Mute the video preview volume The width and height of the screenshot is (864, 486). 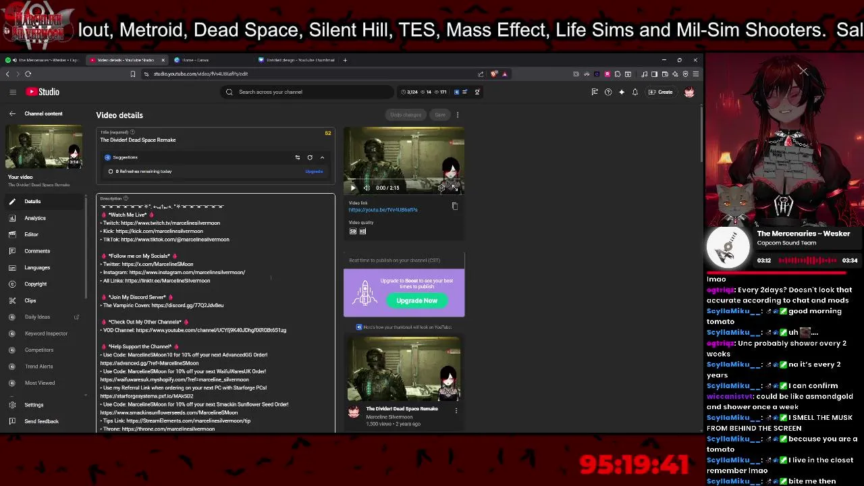[367, 188]
